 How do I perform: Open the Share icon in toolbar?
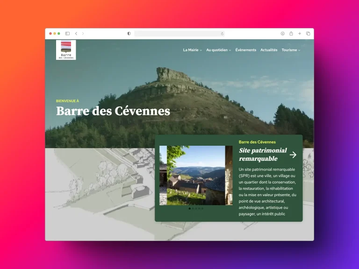click(x=291, y=34)
